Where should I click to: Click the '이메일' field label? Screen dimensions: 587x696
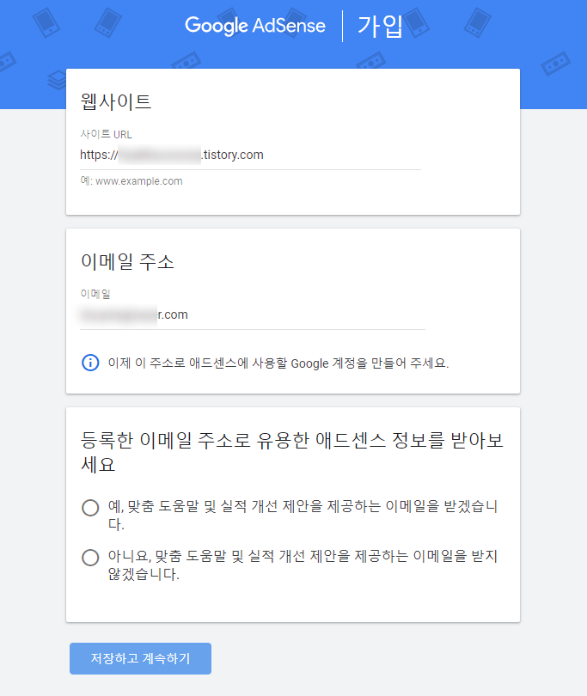[95, 293]
